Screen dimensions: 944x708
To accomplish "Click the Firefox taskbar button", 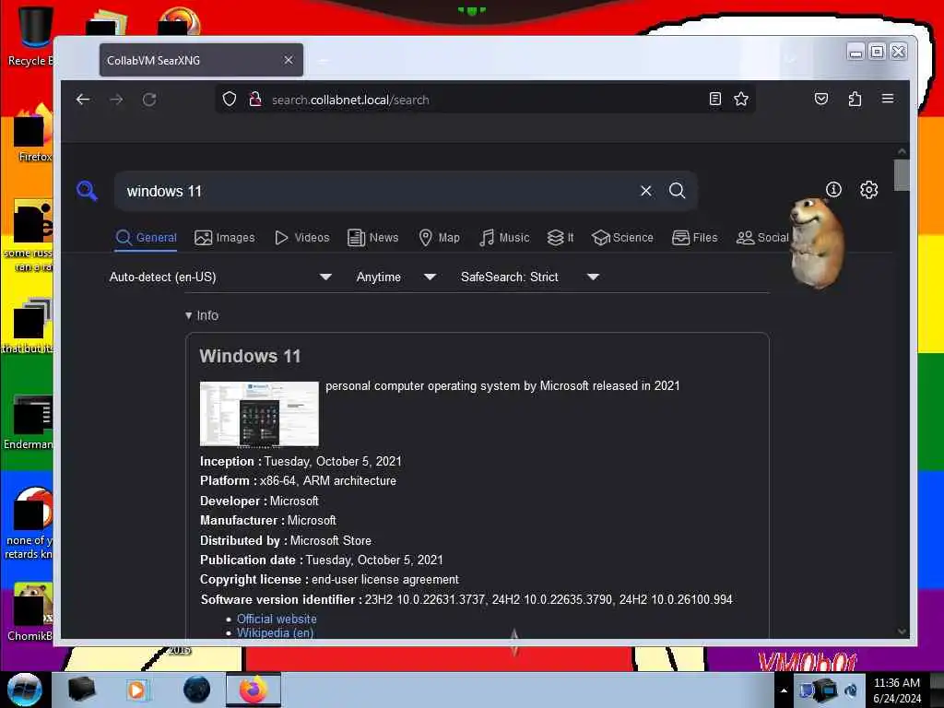I will pos(253,690).
